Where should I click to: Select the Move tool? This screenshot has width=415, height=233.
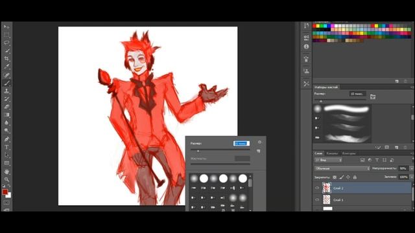6,27
